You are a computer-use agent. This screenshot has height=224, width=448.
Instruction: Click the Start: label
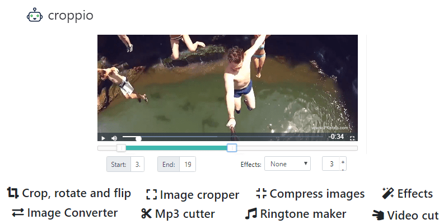tap(119, 165)
